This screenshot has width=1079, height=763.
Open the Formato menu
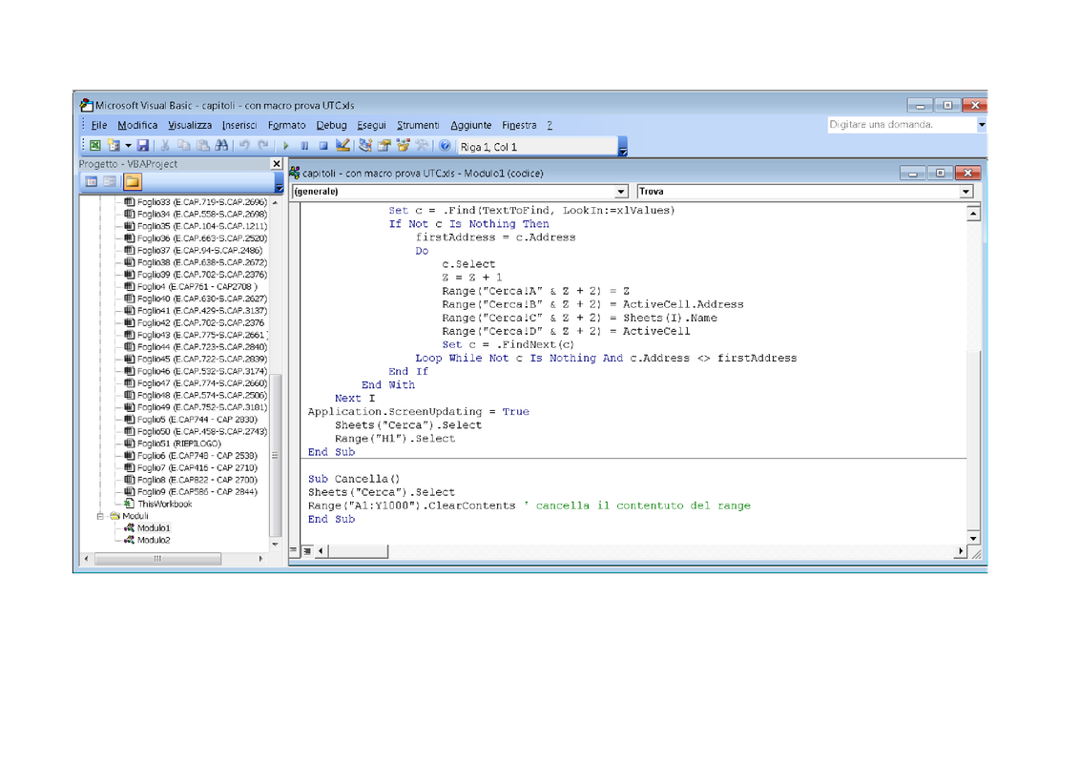(286, 125)
